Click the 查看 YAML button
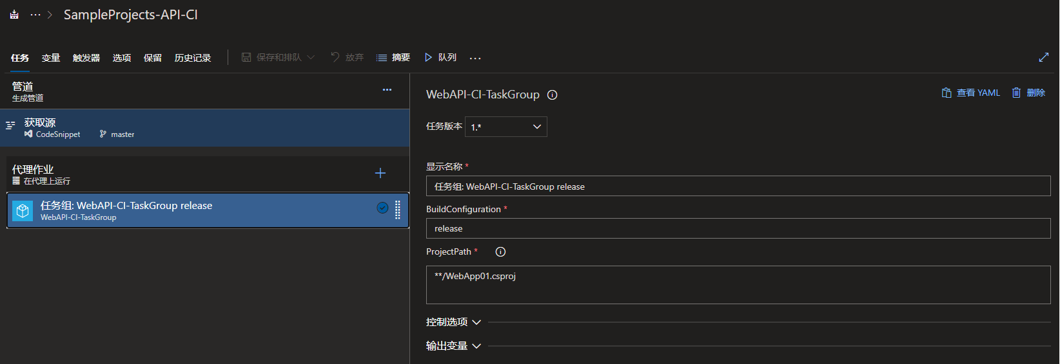 click(x=971, y=93)
